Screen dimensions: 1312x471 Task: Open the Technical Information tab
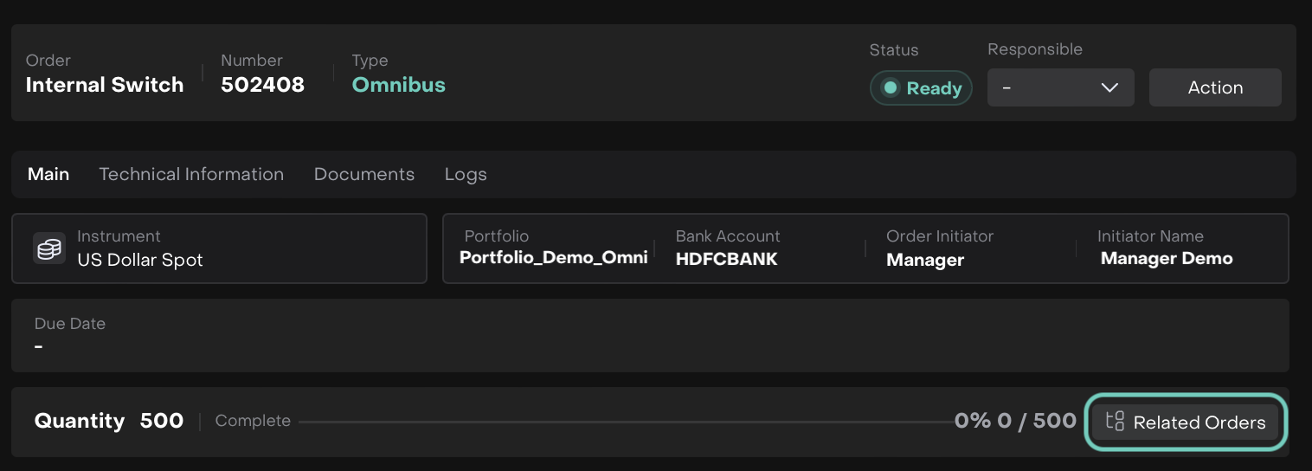191,174
